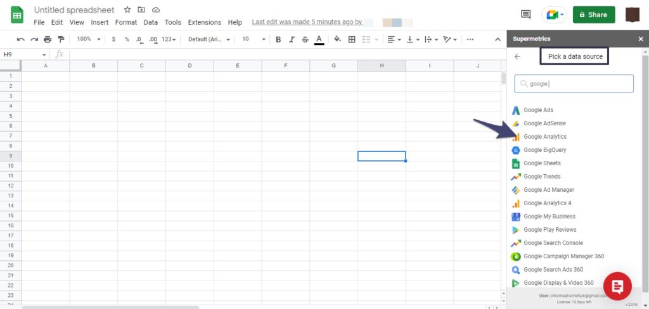Open the Insert menu
This screenshot has width=649, height=309.
pos(100,22)
